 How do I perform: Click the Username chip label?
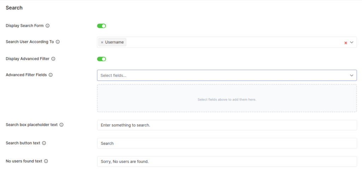click(x=114, y=42)
